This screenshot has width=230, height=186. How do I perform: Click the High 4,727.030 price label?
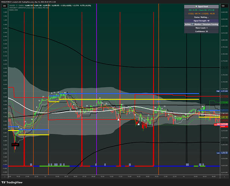point(222,91)
